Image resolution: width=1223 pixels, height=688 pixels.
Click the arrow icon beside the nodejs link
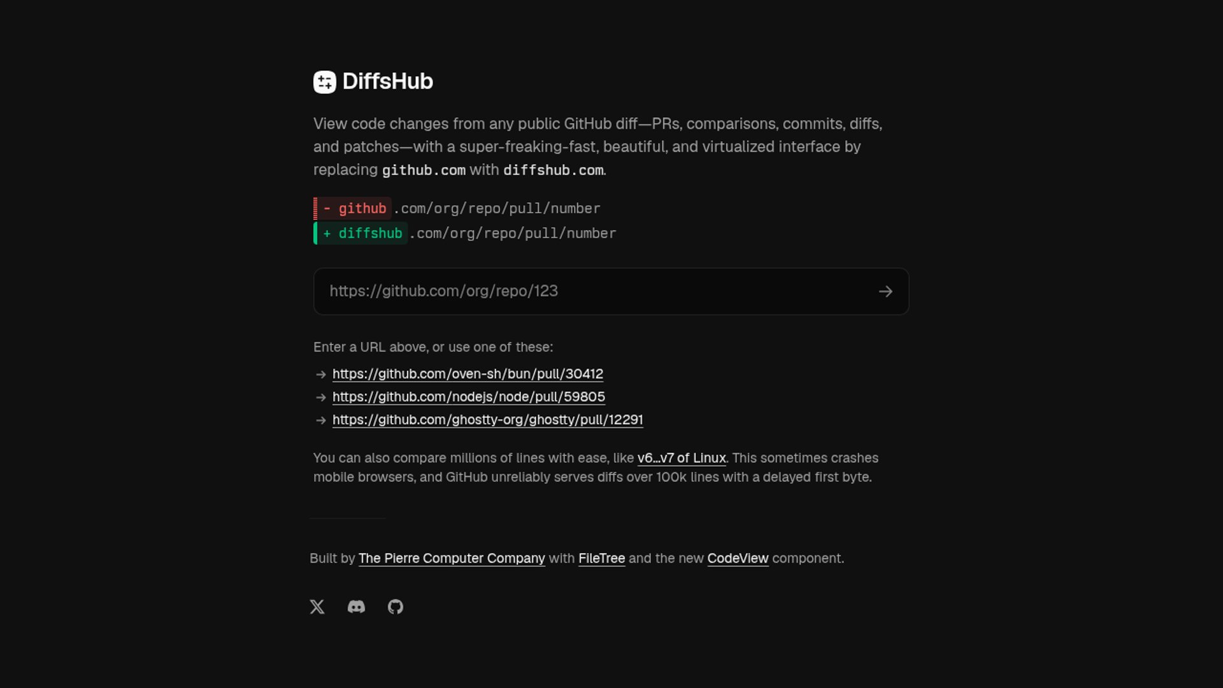[x=321, y=398]
